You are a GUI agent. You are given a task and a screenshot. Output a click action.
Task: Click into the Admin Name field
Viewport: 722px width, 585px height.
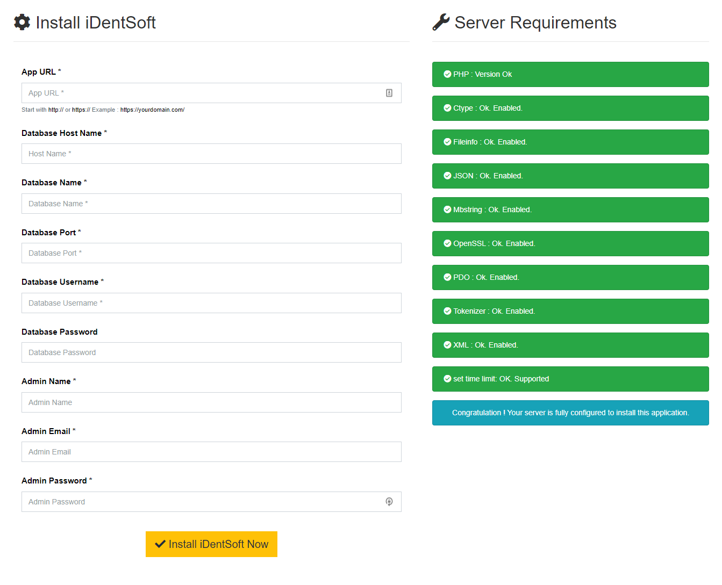point(211,402)
